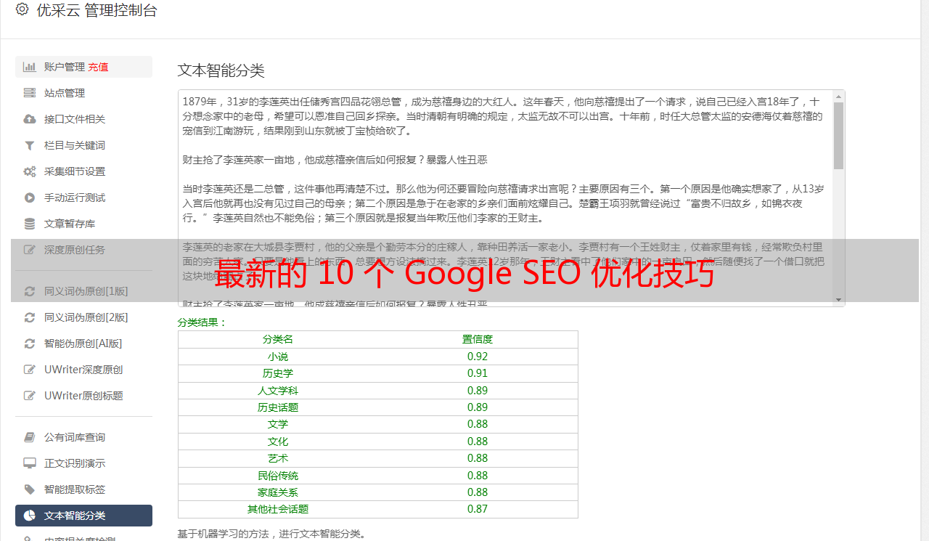Screen dimensions: 929x541
Task: Select the active 文本智能分类 sidebar item
Action: pos(83,516)
